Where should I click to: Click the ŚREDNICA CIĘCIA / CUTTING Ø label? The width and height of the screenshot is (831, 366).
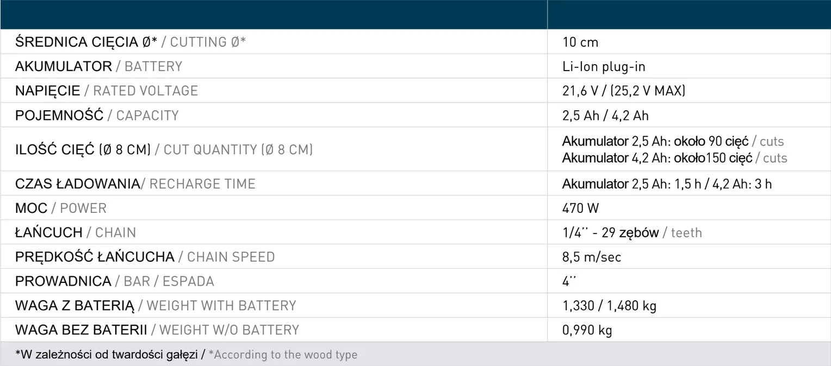[x=131, y=42]
